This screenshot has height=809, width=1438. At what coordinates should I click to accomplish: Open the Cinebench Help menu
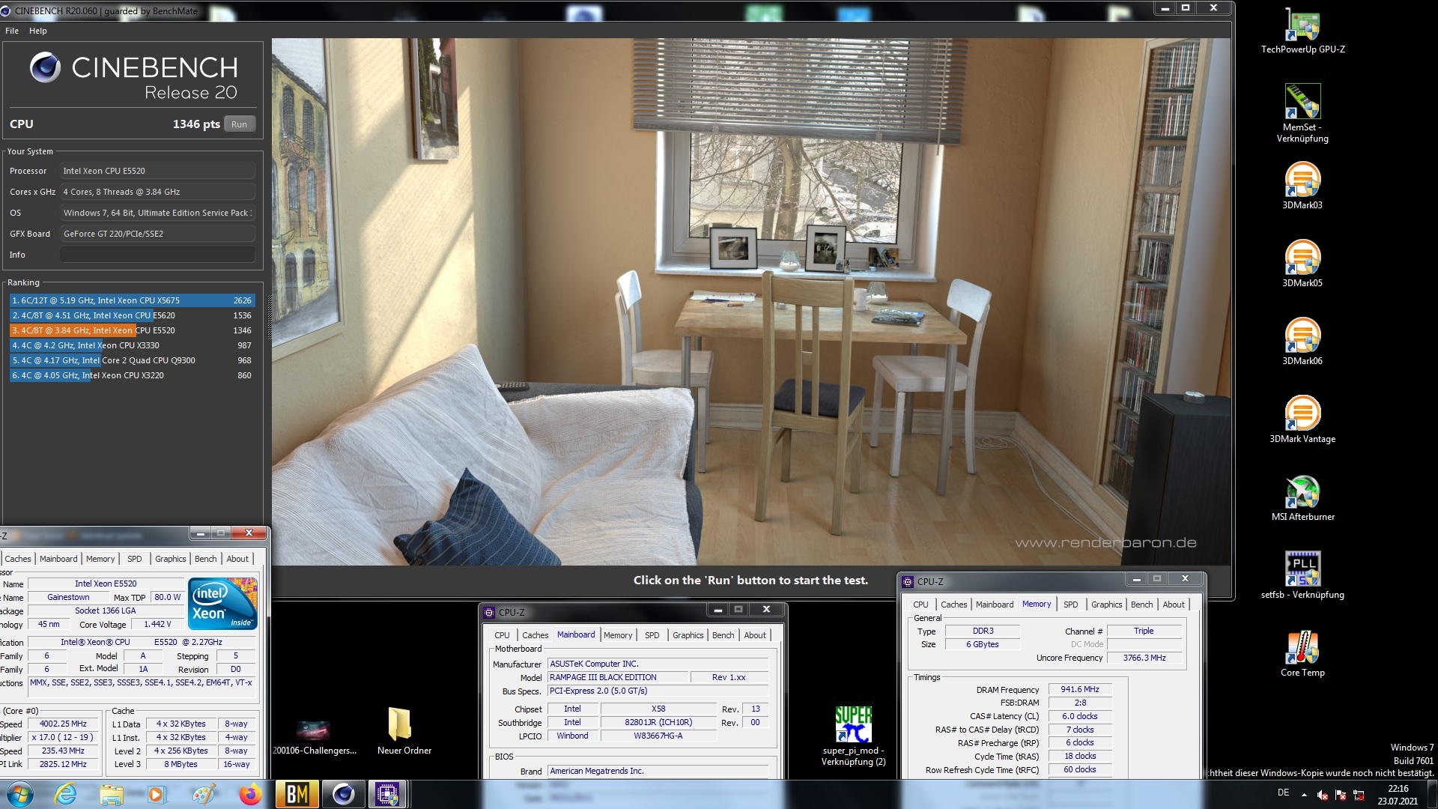38,31
